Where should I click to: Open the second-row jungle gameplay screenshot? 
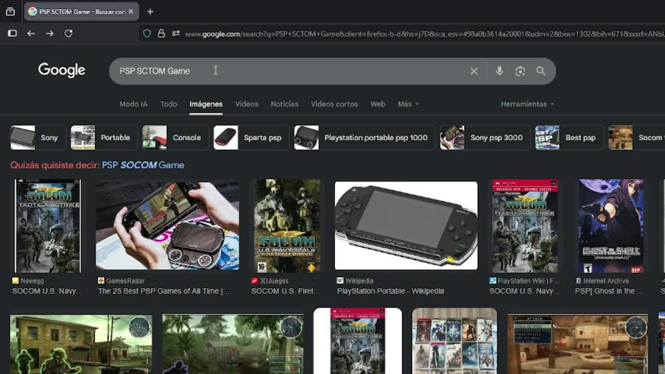pos(233,344)
